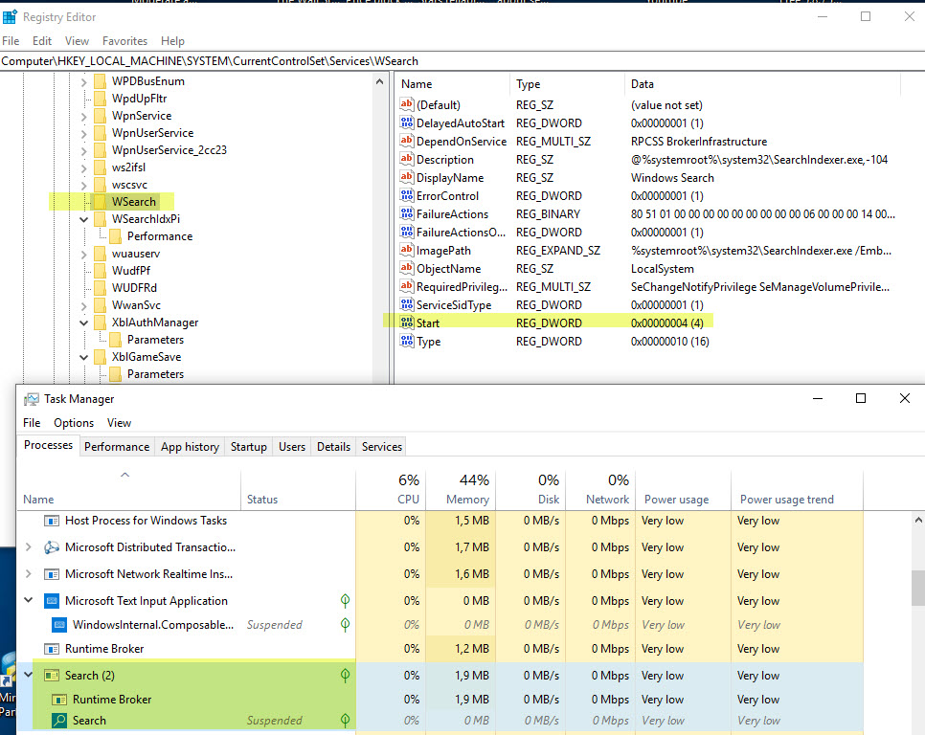Screen dimensions: 925x735
Task: Click the DelayedAutoStart DWORD value icon
Action: pos(406,122)
